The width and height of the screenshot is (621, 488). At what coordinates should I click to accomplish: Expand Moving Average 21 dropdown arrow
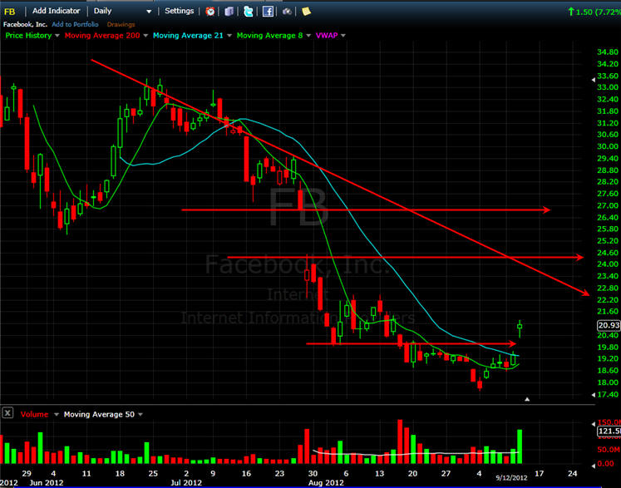229,36
